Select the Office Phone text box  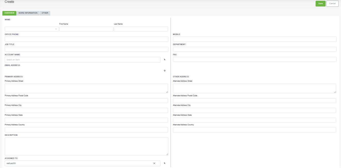pos(87,39)
